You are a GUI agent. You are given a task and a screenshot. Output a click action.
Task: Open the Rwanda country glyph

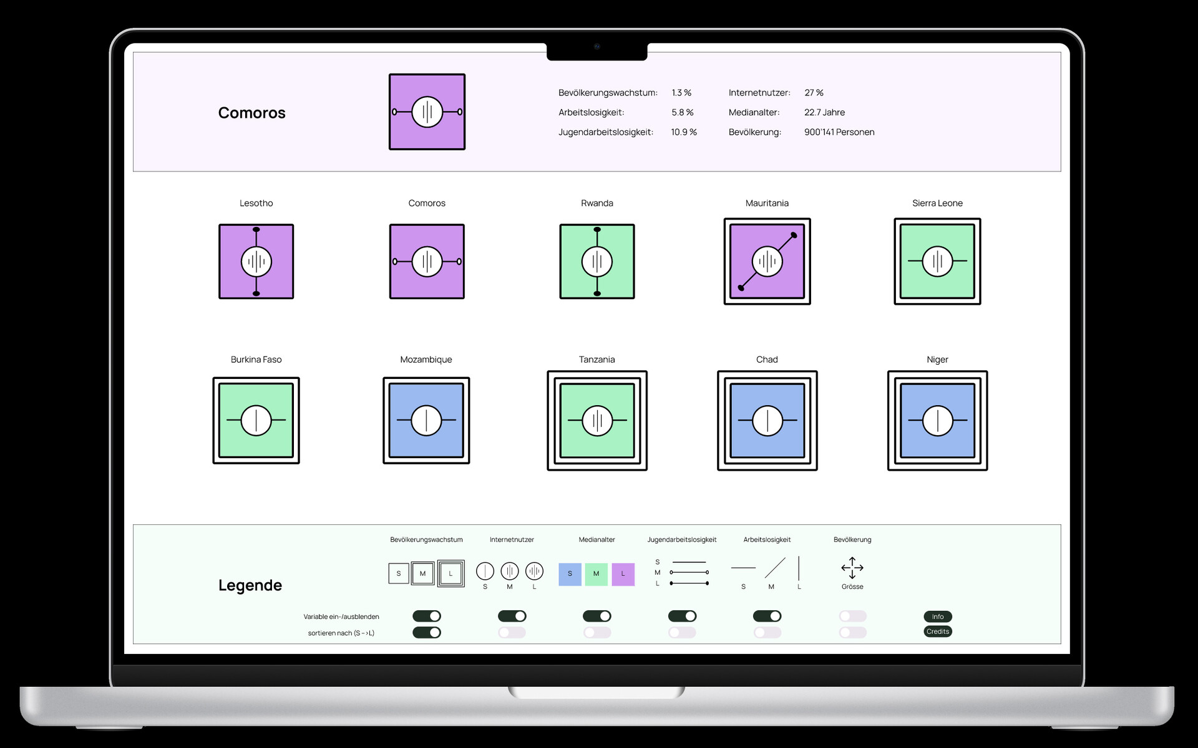pos(597,261)
